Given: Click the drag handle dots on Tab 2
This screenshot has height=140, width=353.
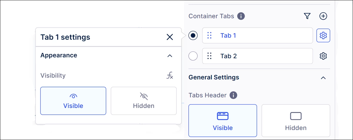Looking at the screenshot, I should pos(210,56).
